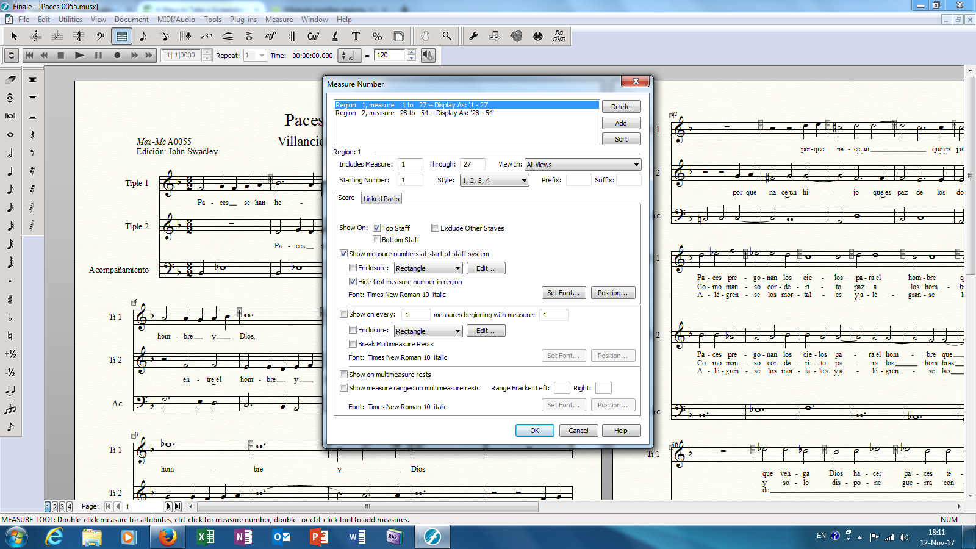Image resolution: width=976 pixels, height=549 pixels.
Task: Click OK to confirm measure numbers
Action: pyautogui.click(x=534, y=431)
